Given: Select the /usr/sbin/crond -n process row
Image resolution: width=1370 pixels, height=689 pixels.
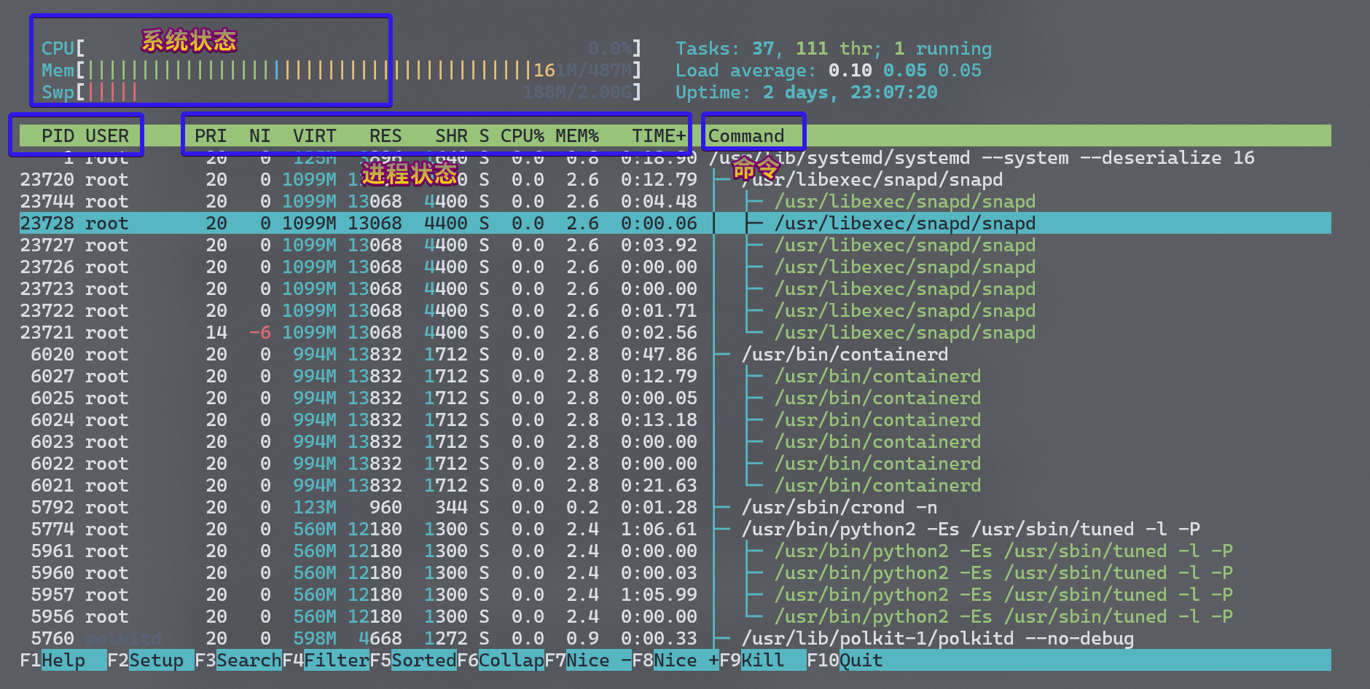Looking at the screenshot, I should 839,508.
